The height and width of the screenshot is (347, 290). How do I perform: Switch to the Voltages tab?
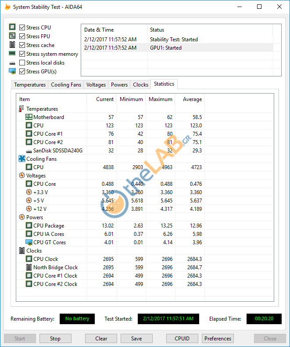click(x=96, y=85)
